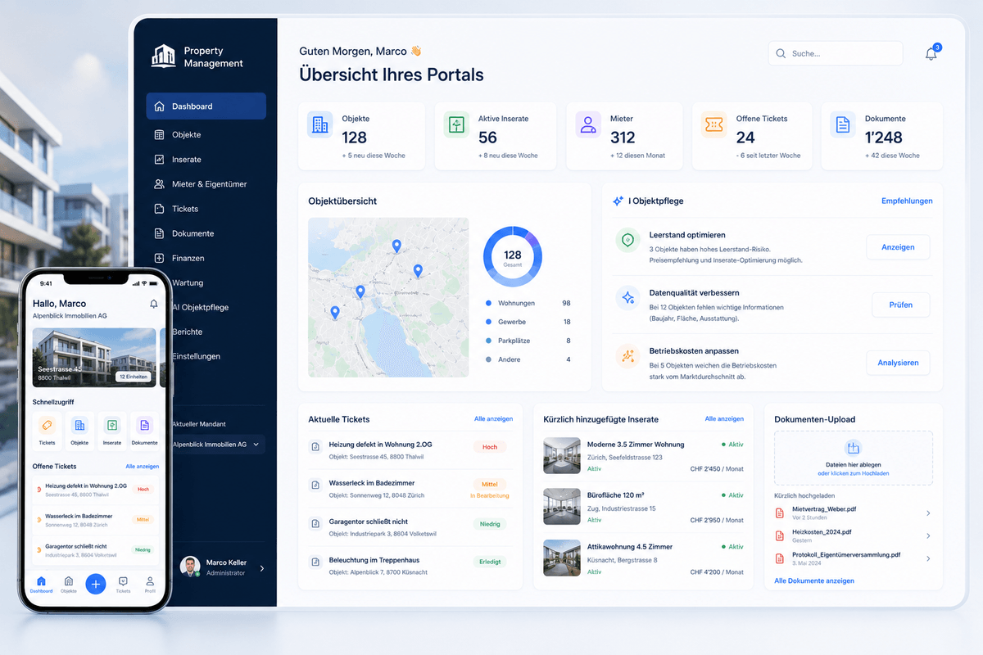
Task: Tap Tickets tab in phone bottom bar
Action: tap(123, 584)
